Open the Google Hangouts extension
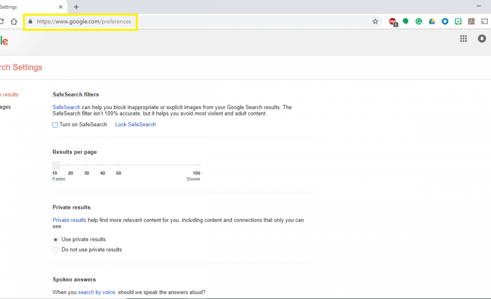This screenshot has height=299, width=491. click(405, 22)
